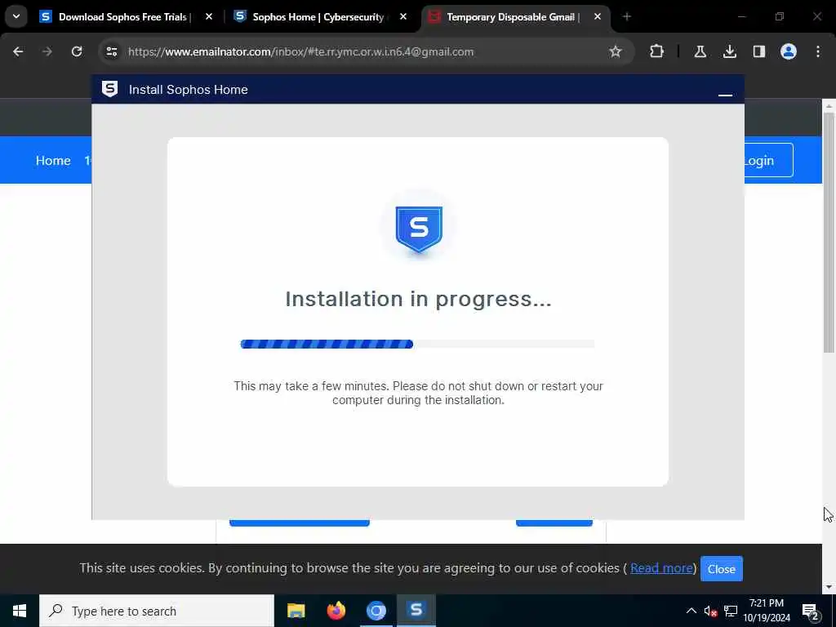Close the Download Sophos Free Trials tab

click(209, 17)
